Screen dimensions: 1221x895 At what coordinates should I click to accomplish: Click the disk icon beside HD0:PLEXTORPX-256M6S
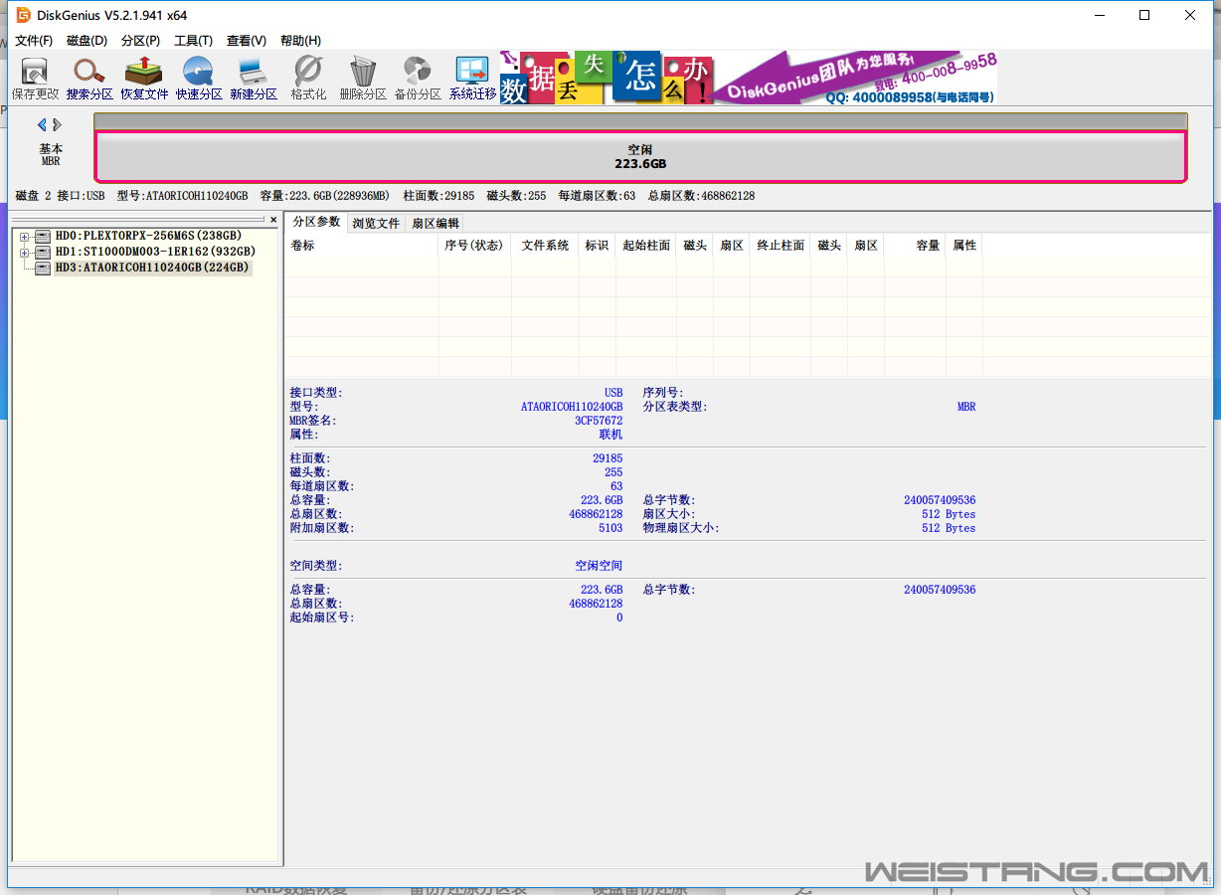click(x=42, y=236)
